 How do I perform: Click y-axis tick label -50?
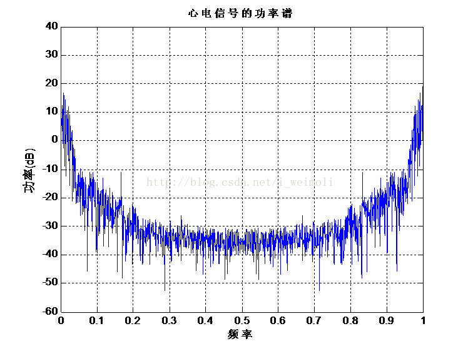point(50,282)
